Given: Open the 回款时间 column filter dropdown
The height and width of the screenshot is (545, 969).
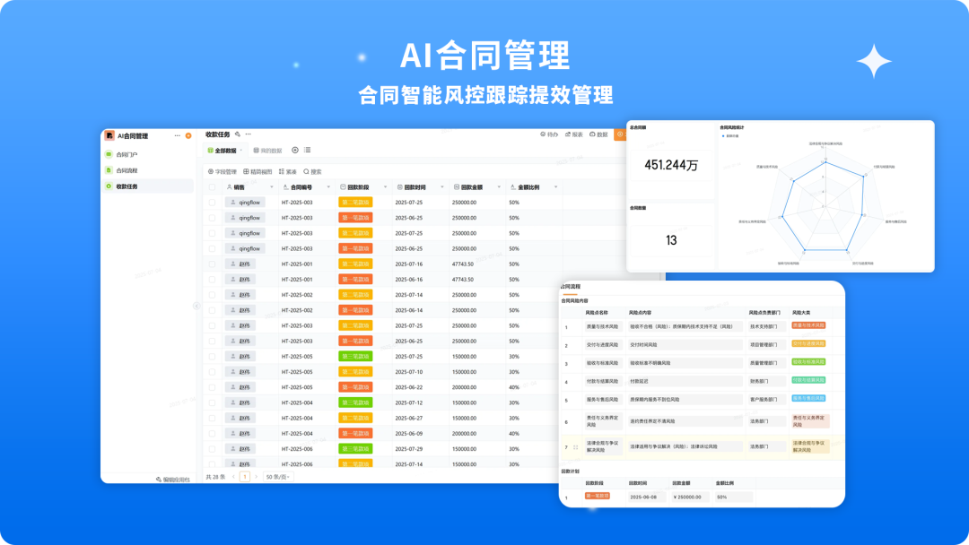Looking at the screenshot, I should 441,187.
